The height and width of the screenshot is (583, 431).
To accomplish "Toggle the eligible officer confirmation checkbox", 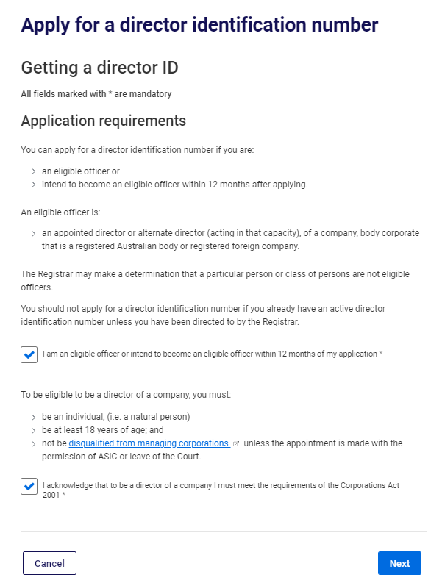I will pyautogui.click(x=29, y=354).
